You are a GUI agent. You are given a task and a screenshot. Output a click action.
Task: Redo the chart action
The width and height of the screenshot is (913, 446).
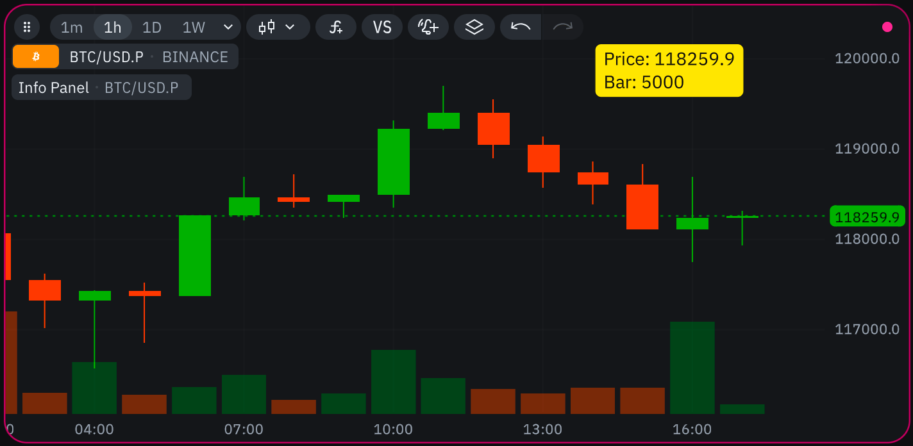[563, 27]
